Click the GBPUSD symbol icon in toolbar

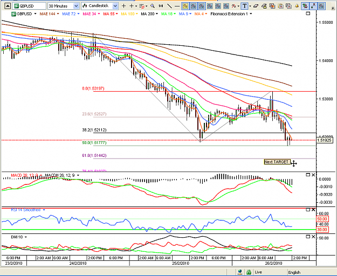pos(17,6)
